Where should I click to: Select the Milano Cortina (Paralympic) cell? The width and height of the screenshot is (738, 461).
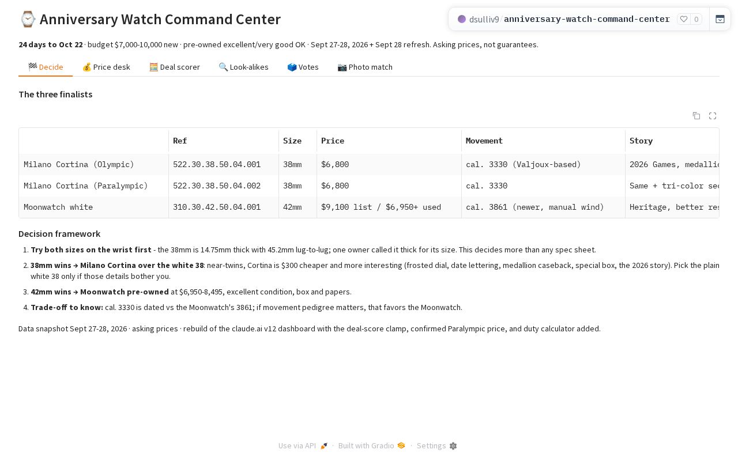tap(94, 186)
